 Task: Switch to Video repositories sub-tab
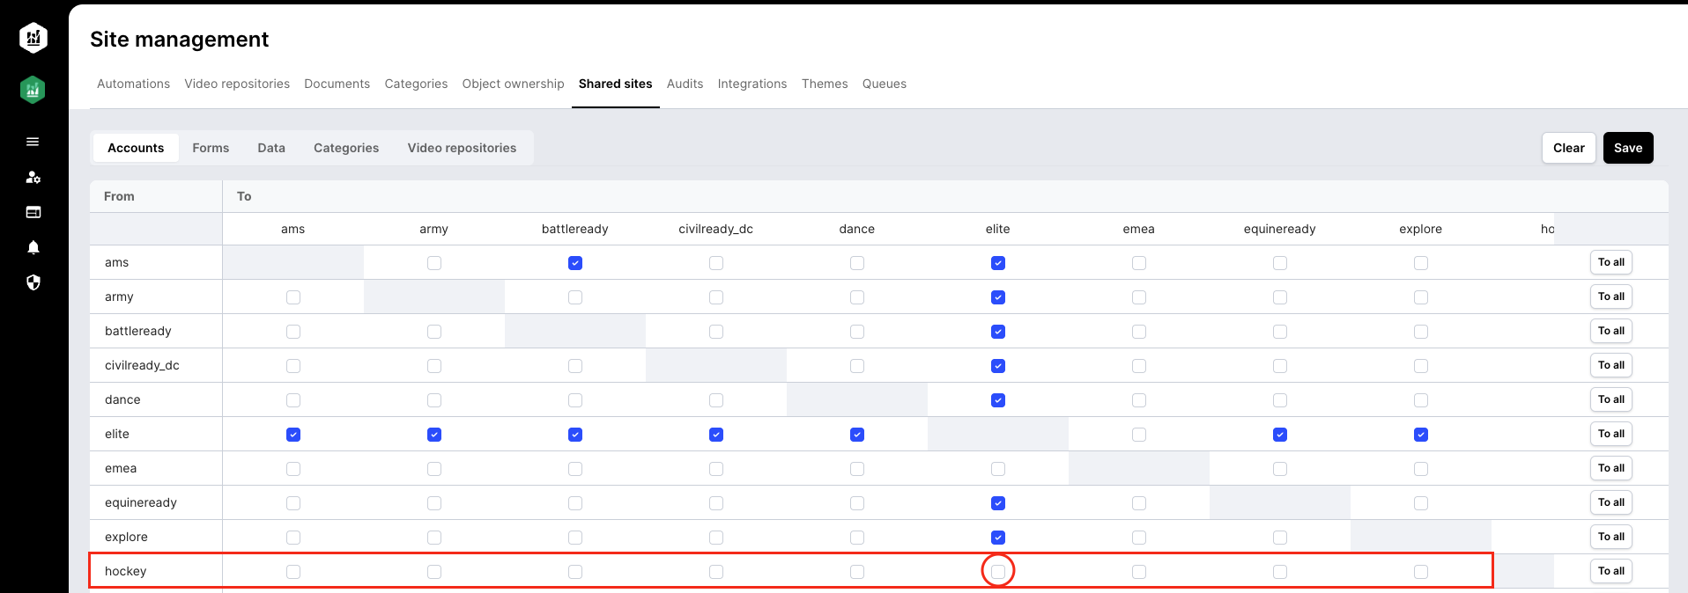pos(462,148)
